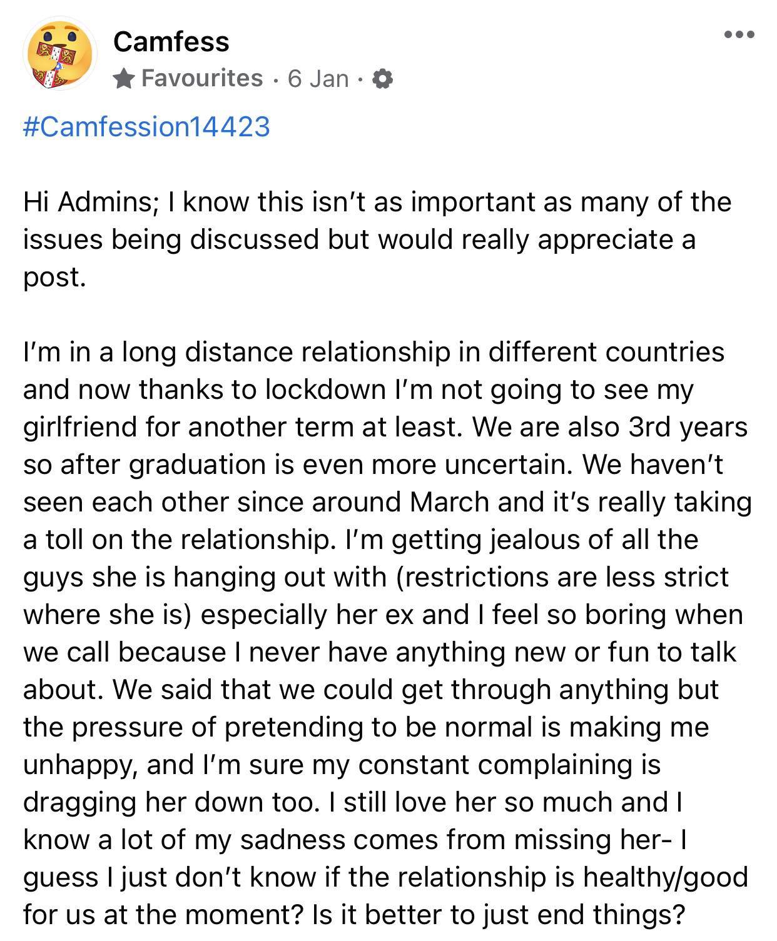
Task: Click the final line "for us at the moment?"
Action: 355,915
